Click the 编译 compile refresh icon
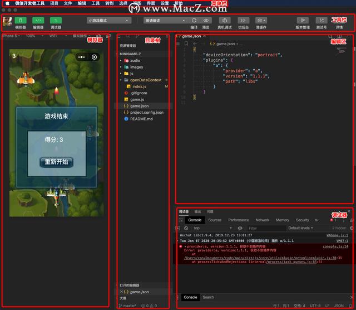Image resolution: width=356 pixels, height=310 pixels. tap(194, 21)
